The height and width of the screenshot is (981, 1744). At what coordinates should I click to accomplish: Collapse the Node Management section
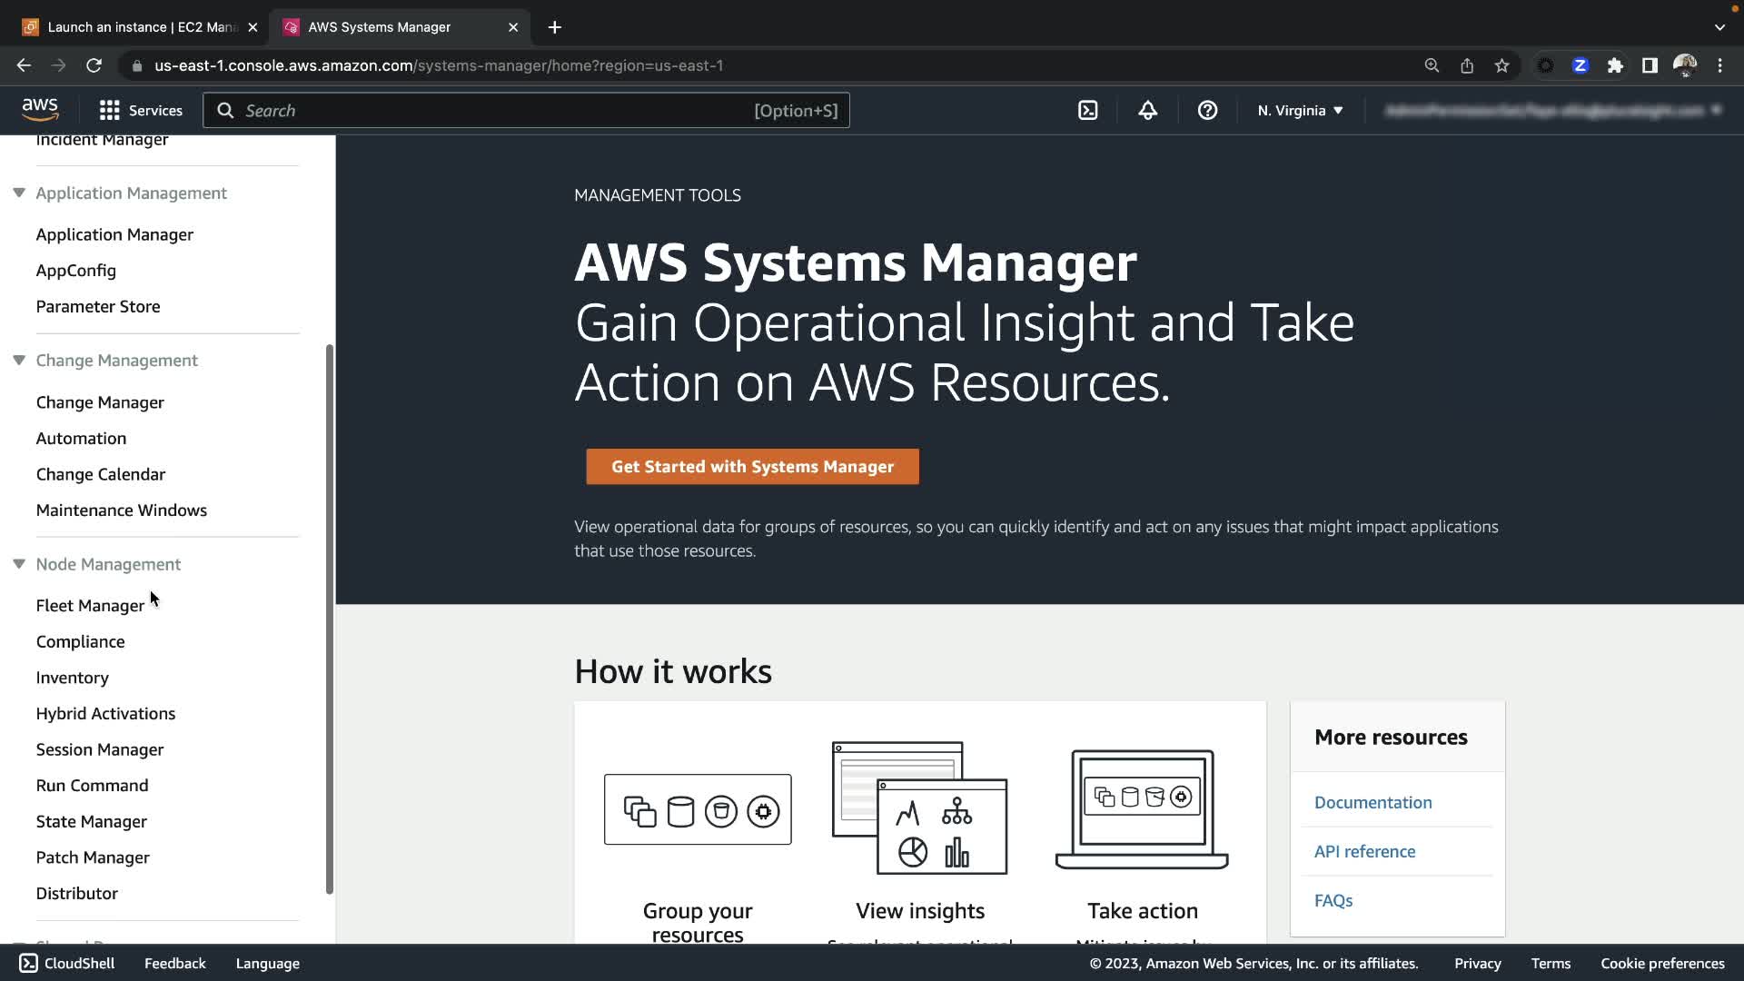19,564
